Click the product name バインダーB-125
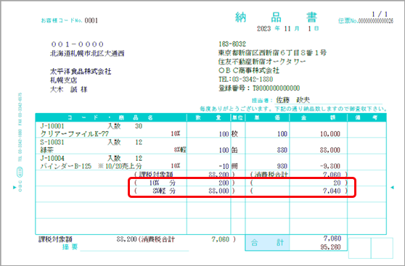 tap(65, 166)
